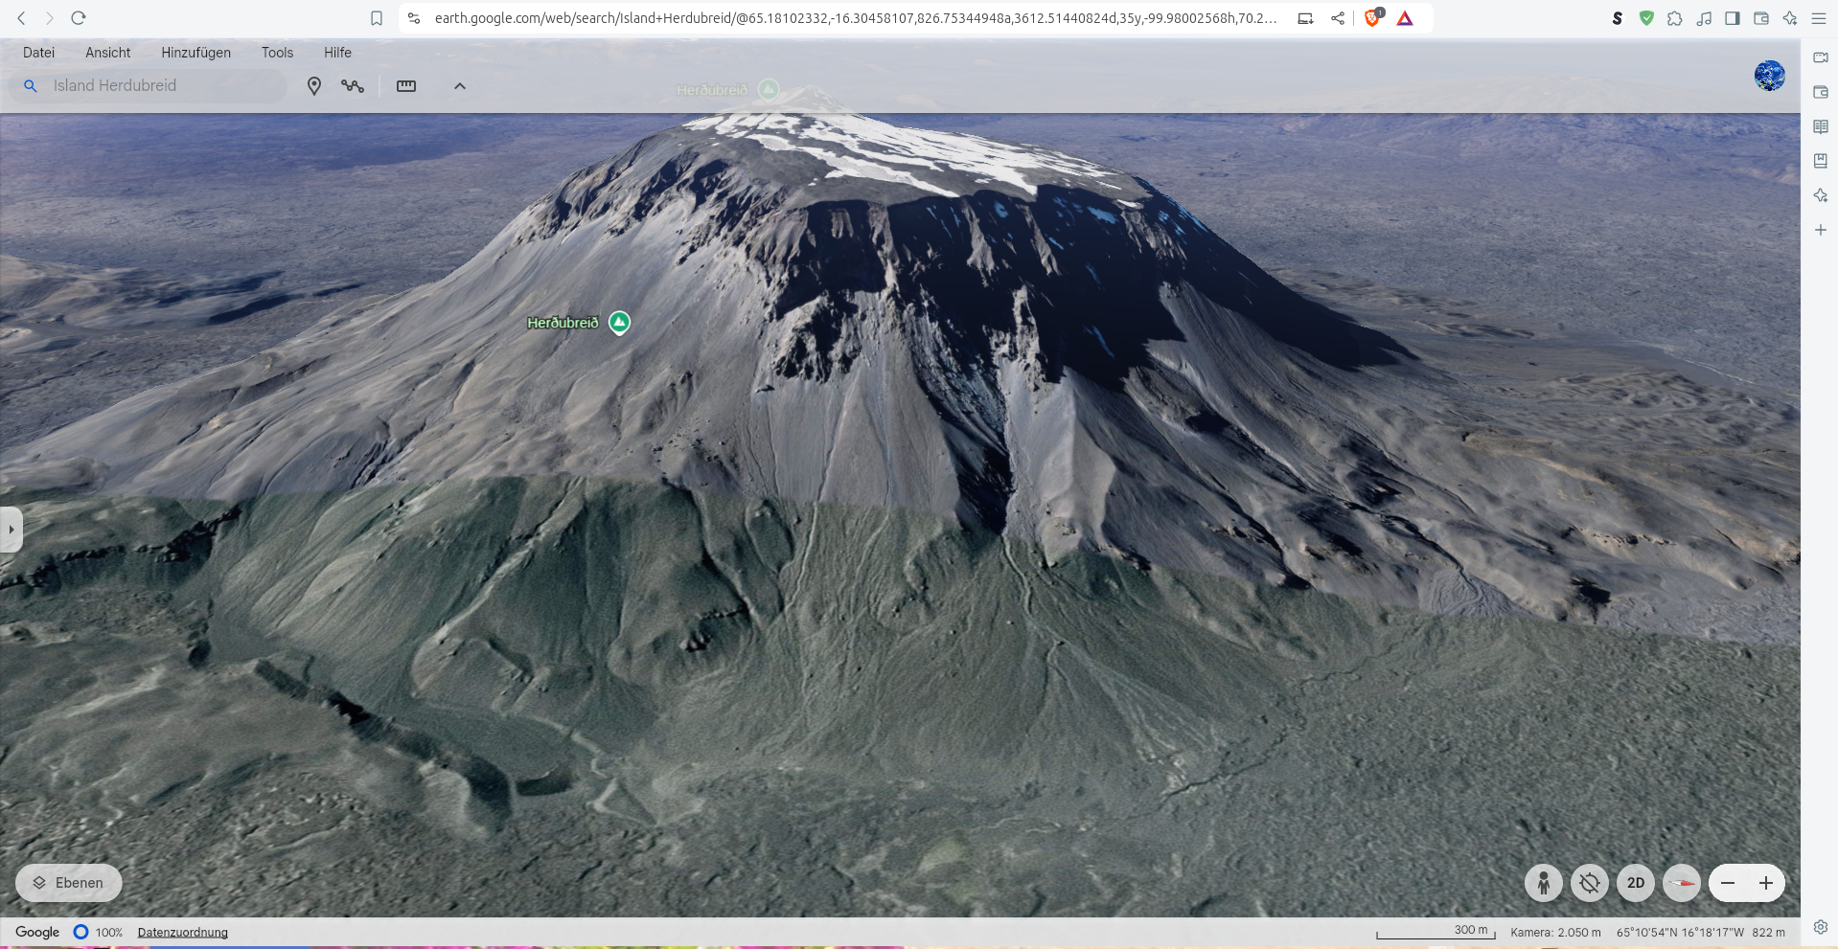Switch the view to 2D
The image size is (1838, 949).
pyautogui.click(x=1636, y=883)
